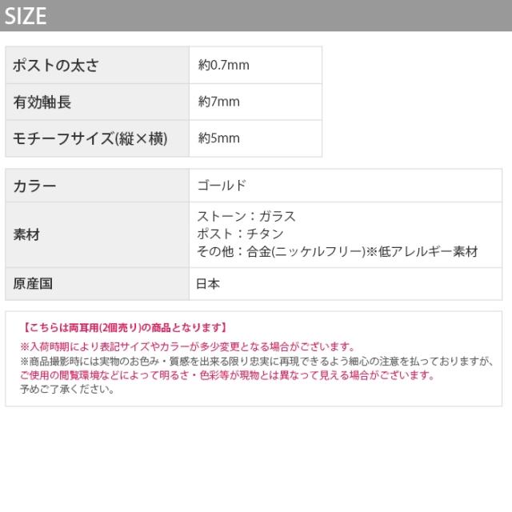The height and width of the screenshot is (512, 512).
Task: Select the 素材 row label
Action: point(27,235)
